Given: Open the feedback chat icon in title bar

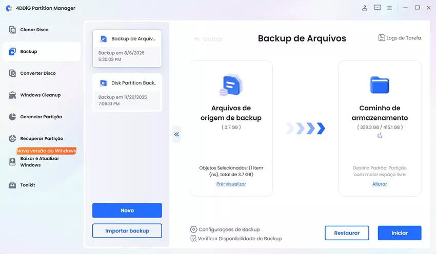Looking at the screenshot, I should point(378,8).
